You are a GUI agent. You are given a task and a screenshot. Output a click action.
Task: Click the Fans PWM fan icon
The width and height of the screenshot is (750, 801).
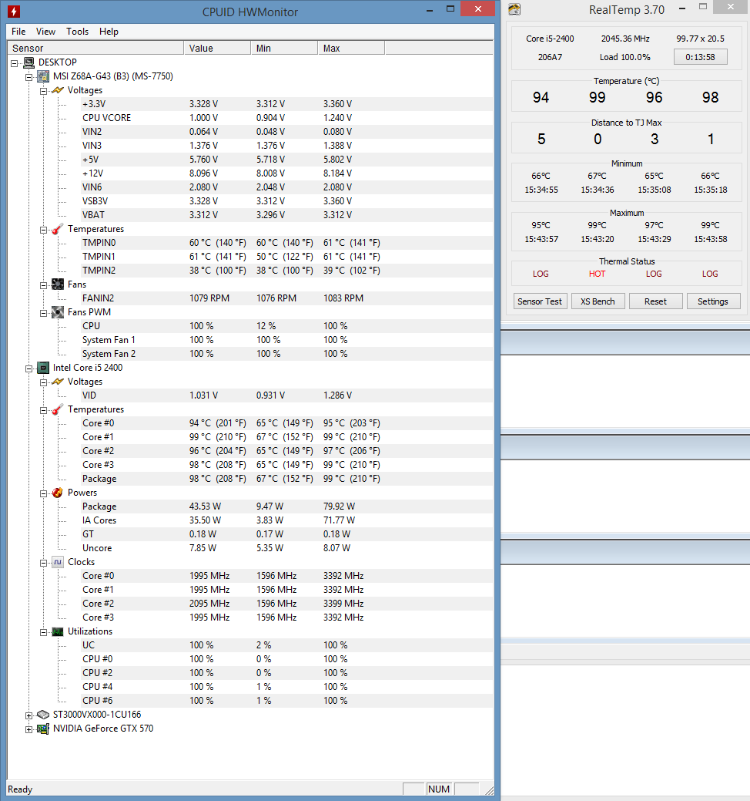pos(58,312)
